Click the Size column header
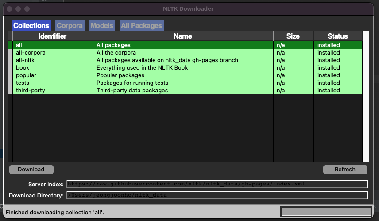The width and height of the screenshot is (379, 221). [293, 36]
